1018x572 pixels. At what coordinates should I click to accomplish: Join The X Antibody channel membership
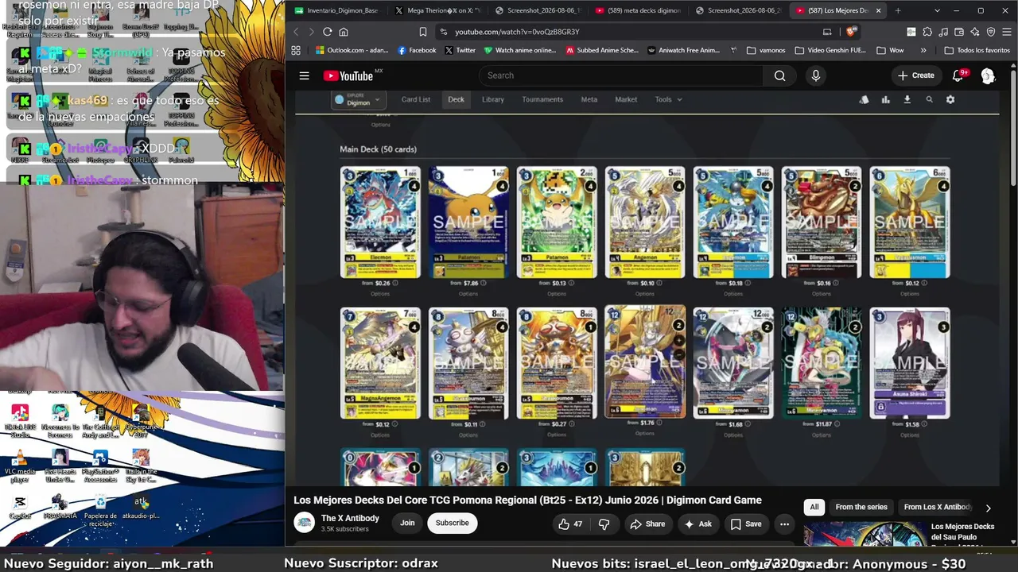[x=407, y=523]
